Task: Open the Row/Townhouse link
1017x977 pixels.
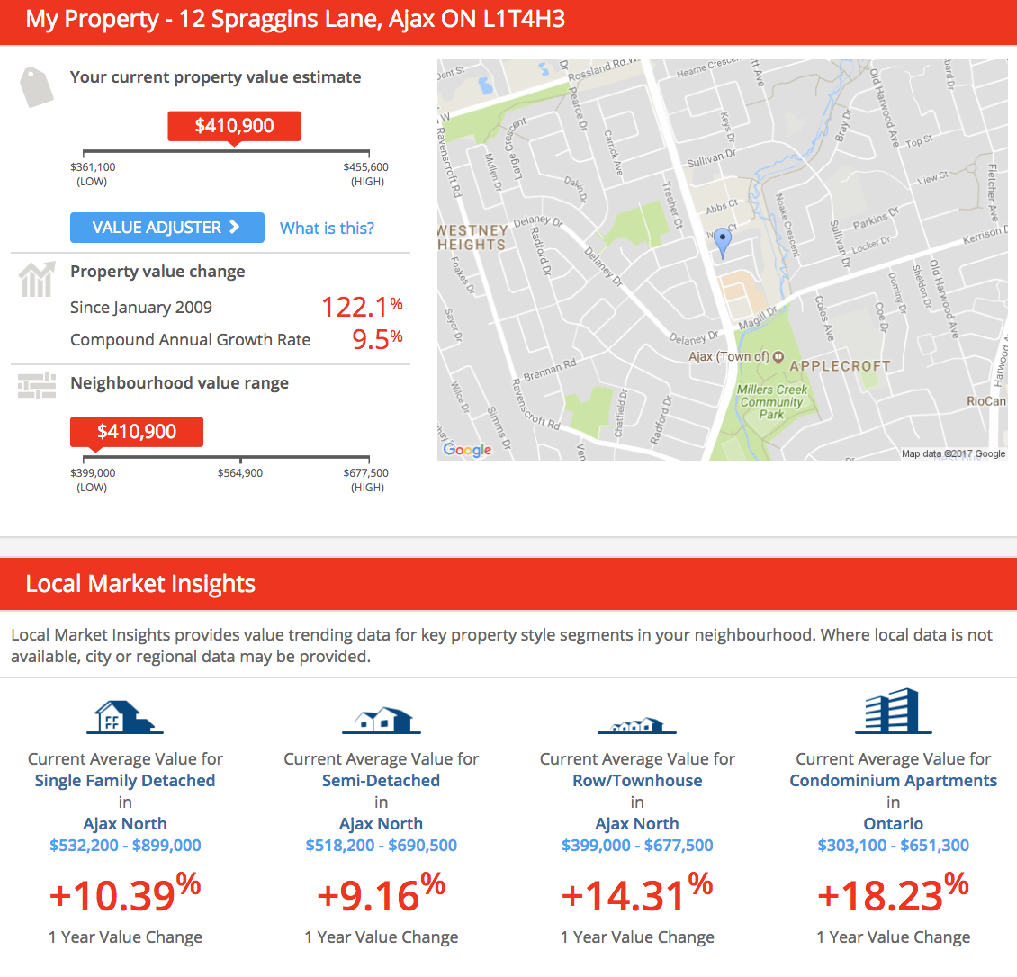Action: 637,781
